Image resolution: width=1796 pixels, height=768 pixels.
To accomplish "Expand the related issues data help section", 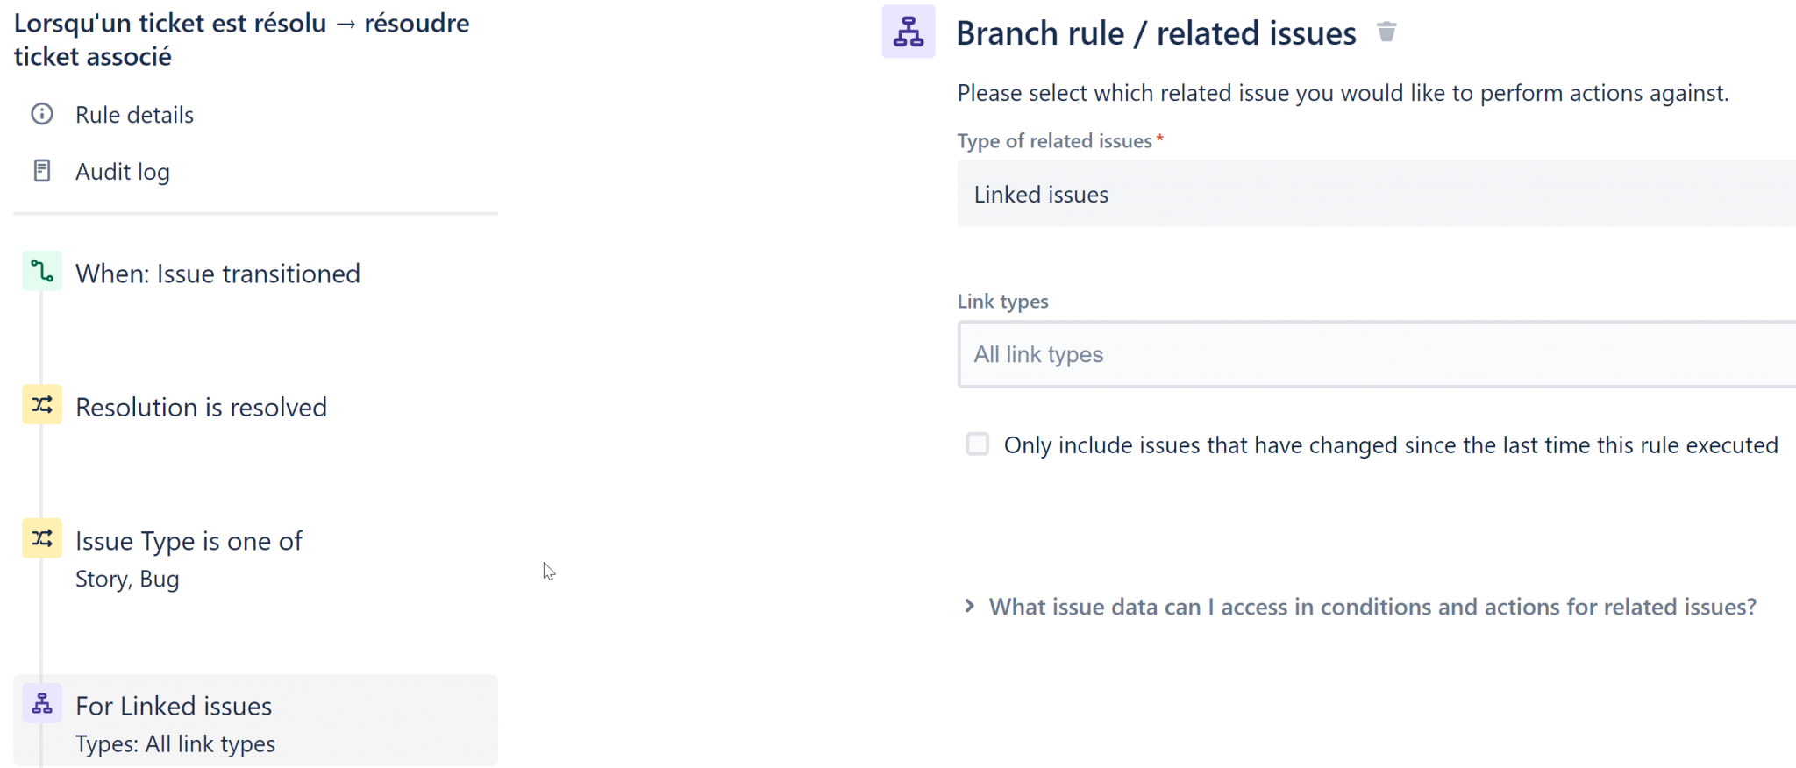I will pos(969,606).
